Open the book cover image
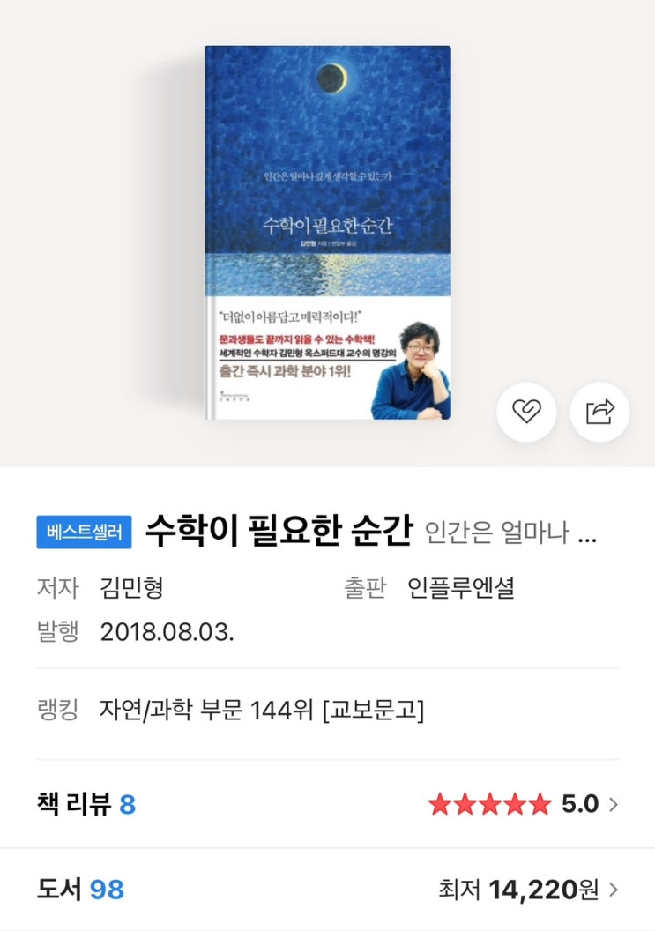 pyautogui.click(x=328, y=233)
